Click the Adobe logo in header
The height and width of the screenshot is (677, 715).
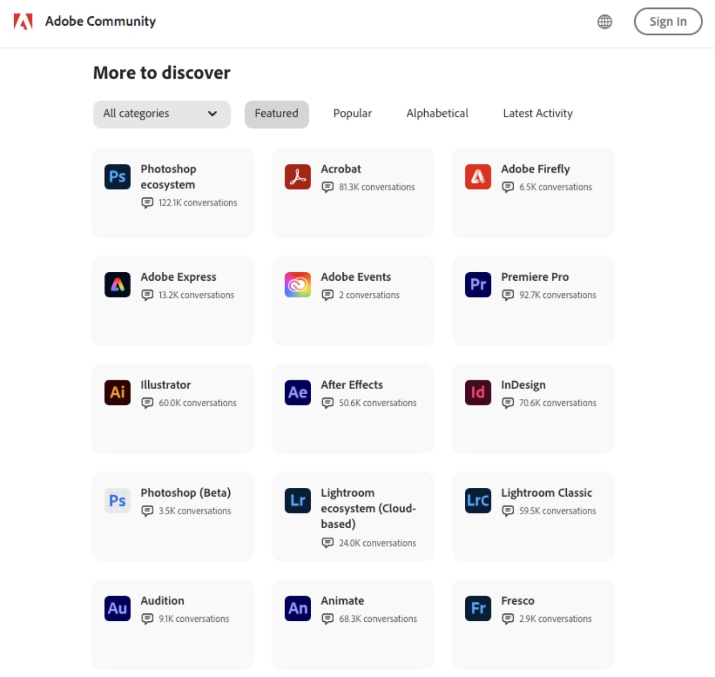23,22
